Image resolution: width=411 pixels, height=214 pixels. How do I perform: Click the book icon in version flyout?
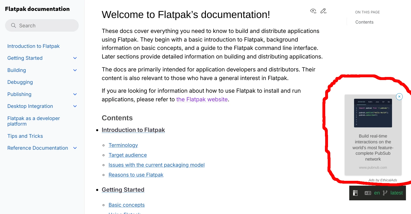(355, 193)
